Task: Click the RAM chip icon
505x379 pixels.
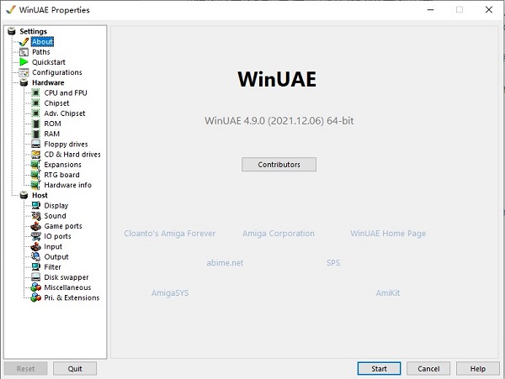Action: [x=35, y=134]
